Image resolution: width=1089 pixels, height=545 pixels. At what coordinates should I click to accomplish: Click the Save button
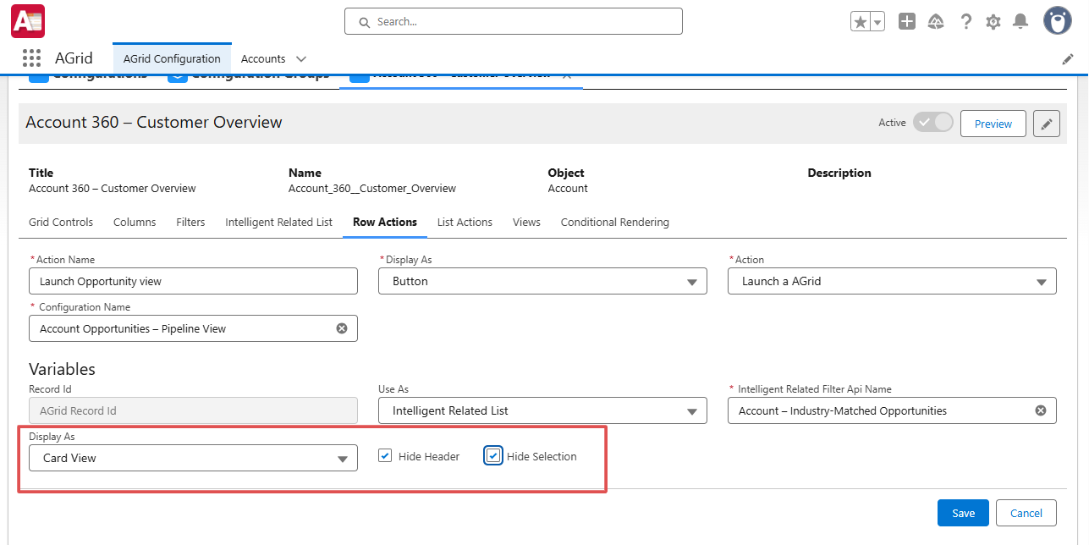[963, 513]
